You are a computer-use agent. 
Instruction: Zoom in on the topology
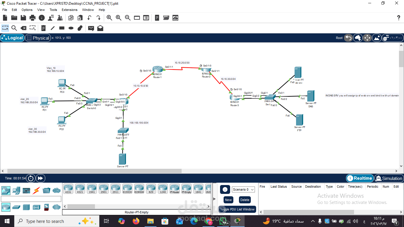tap(109, 18)
